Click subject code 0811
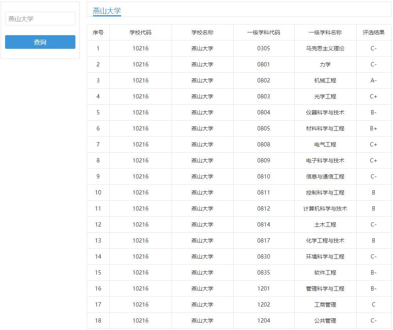This screenshot has width=393, height=330. (264, 193)
